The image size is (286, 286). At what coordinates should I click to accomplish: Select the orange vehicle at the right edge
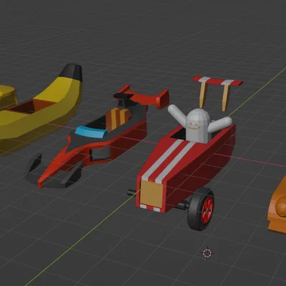[277, 205]
